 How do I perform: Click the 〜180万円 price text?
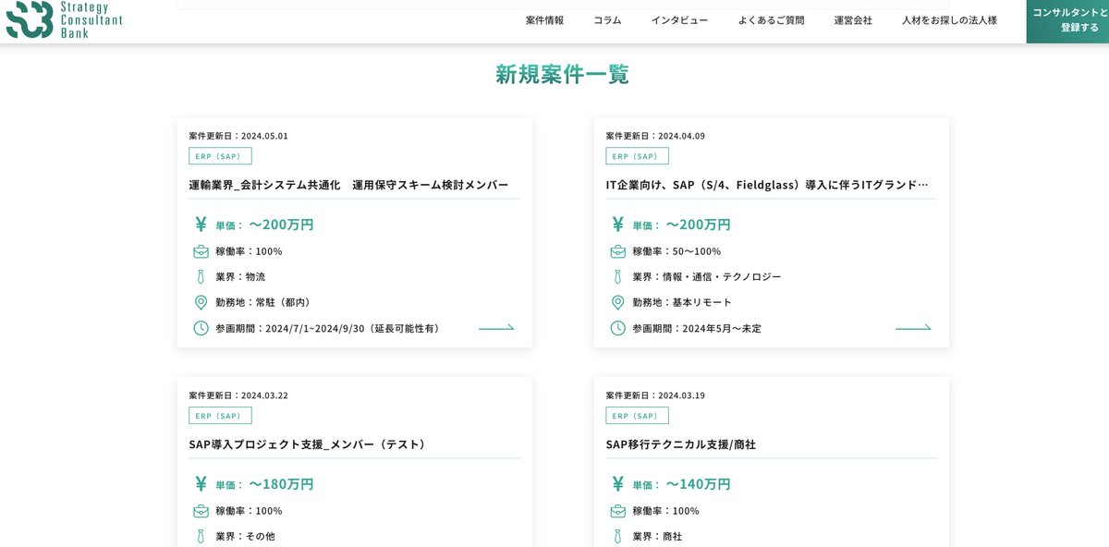(281, 484)
